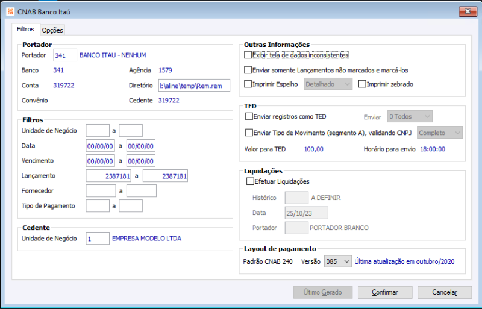Open the Detalhado dropdown
The image size is (482, 309).
328,84
